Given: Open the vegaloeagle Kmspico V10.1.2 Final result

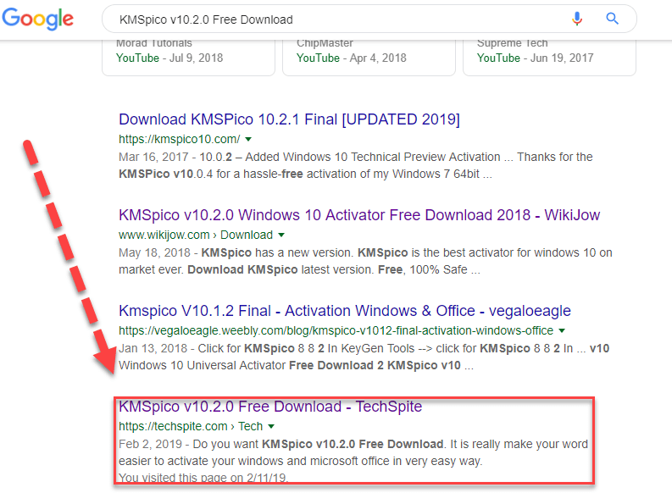Looking at the screenshot, I should [345, 311].
